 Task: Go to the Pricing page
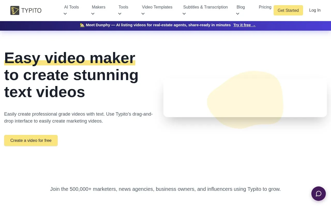coord(265,7)
